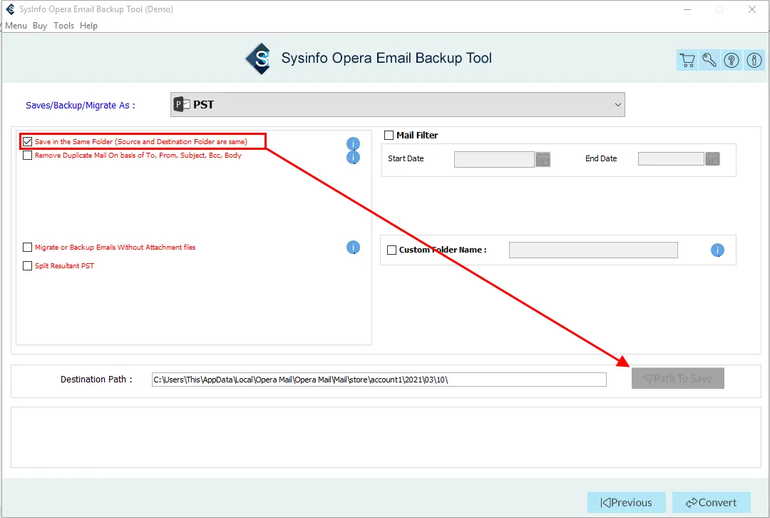Minimize the application window
The width and height of the screenshot is (770, 518).
[687, 9]
